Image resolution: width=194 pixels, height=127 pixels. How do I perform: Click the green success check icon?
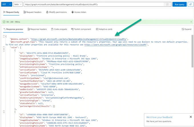(4, 22)
